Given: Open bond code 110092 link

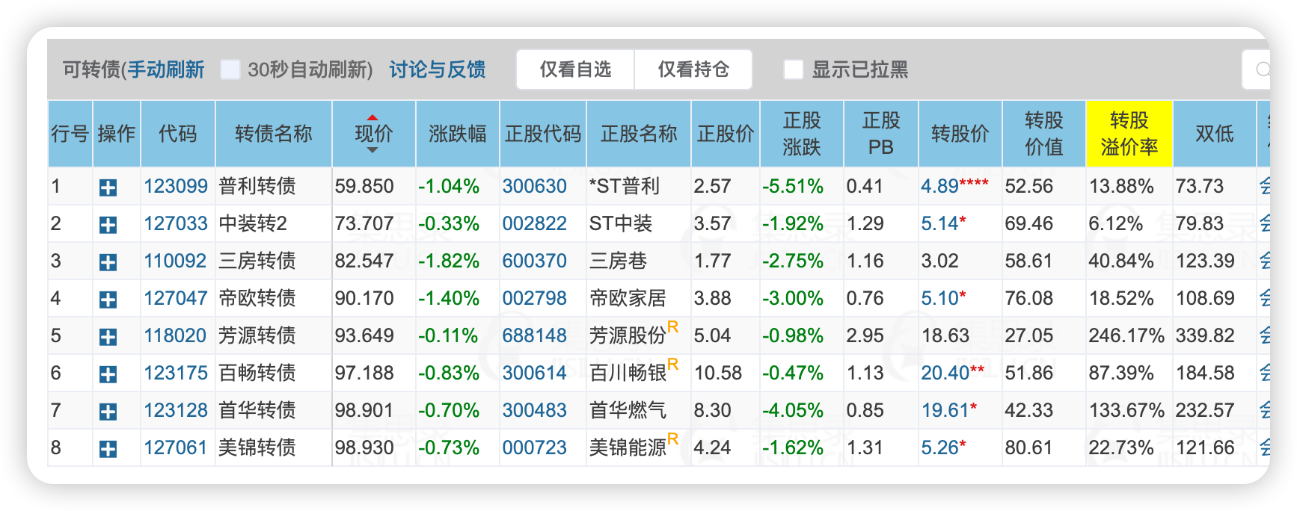Looking at the screenshot, I should (175, 261).
